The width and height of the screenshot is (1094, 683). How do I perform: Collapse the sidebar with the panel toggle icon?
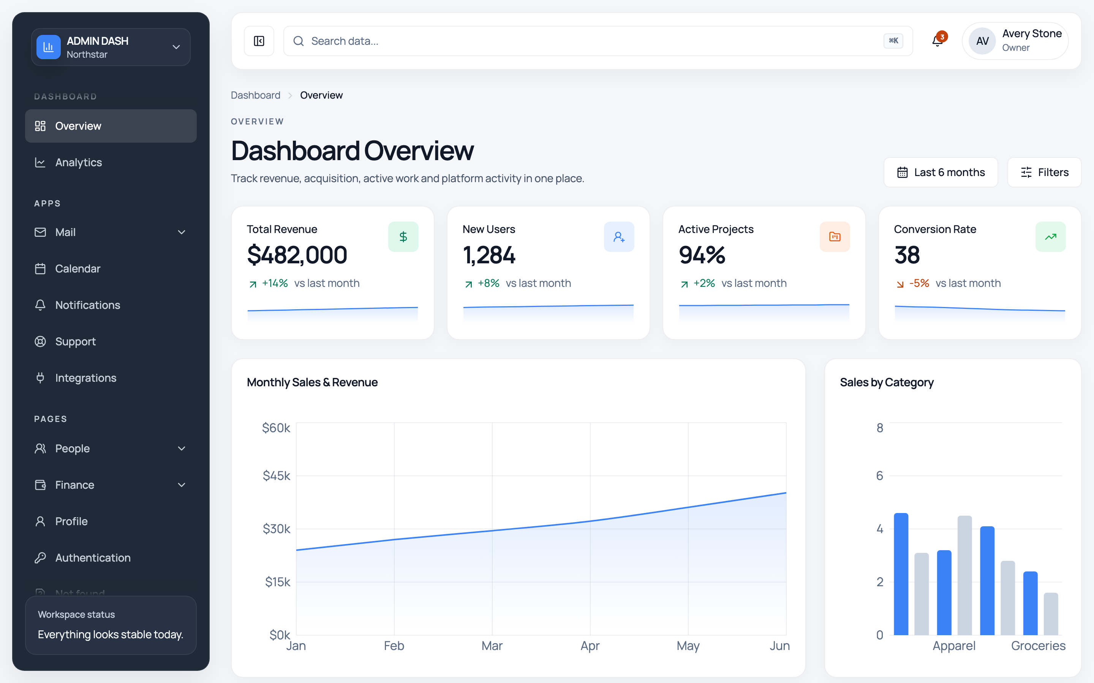click(x=259, y=41)
